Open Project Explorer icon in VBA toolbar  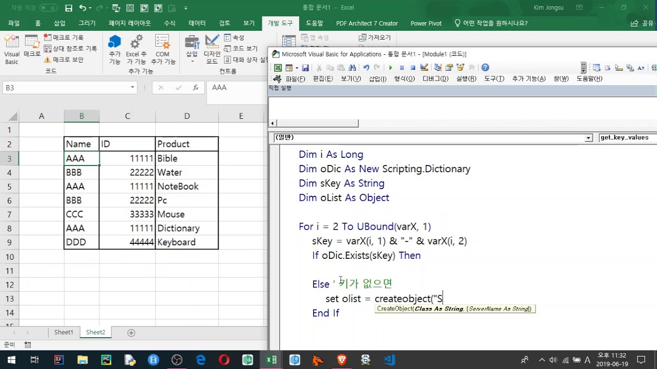pyautogui.click(x=438, y=68)
